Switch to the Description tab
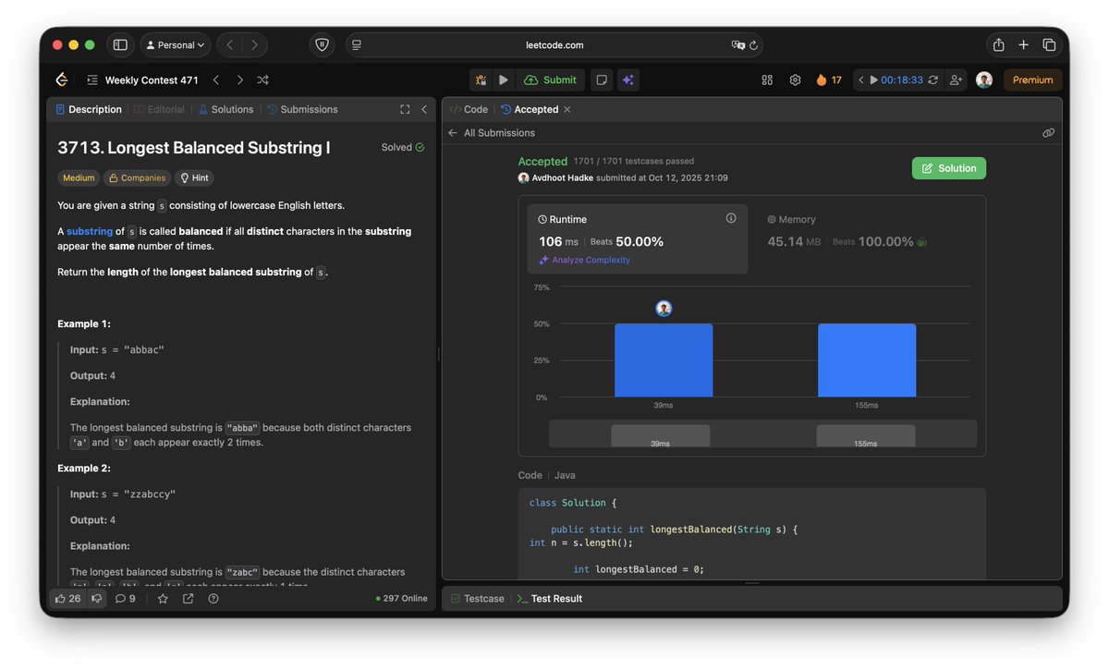The width and height of the screenshot is (1109, 670). point(89,109)
